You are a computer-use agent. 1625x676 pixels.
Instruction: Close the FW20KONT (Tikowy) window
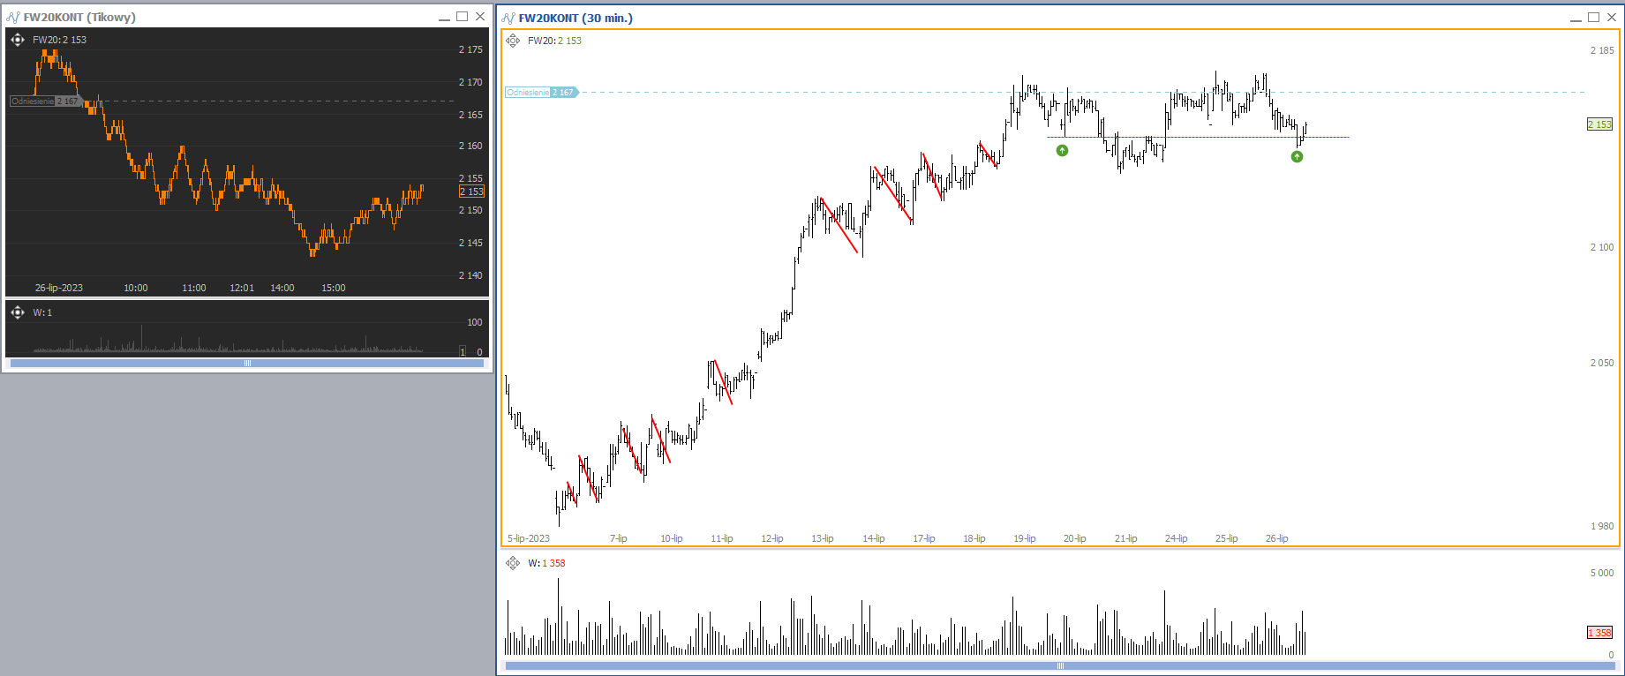pyautogui.click(x=480, y=17)
